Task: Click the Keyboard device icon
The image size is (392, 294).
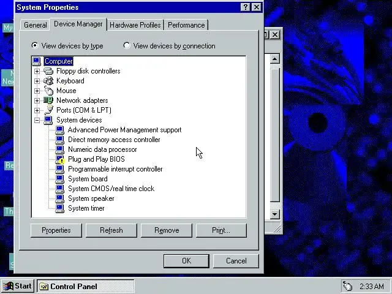Action: coord(48,81)
